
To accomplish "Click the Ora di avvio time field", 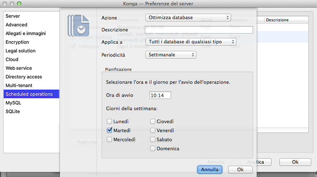I will click(160, 95).
